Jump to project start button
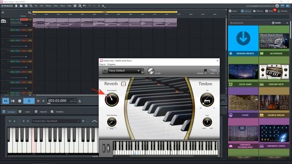The height and width of the screenshot is (164, 292). [13, 101]
